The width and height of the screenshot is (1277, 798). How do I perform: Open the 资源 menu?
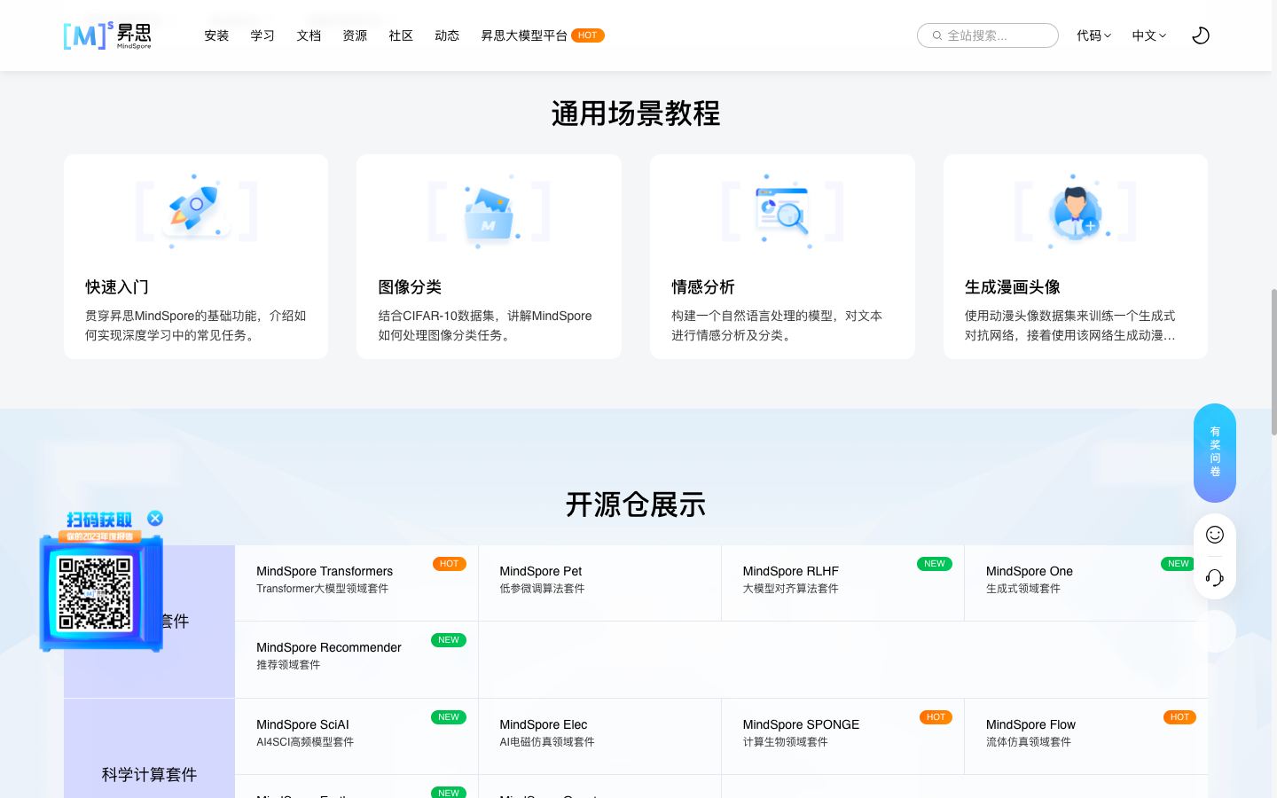pyautogui.click(x=355, y=35)
